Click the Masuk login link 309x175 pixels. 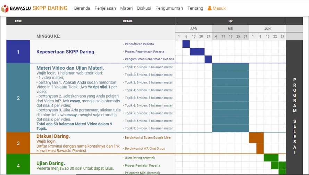coord(219,8)
